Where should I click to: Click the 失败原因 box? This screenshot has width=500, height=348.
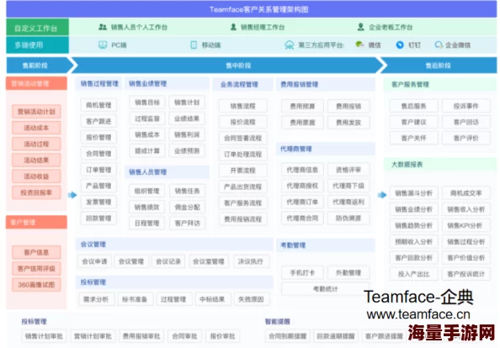[251, 299]
